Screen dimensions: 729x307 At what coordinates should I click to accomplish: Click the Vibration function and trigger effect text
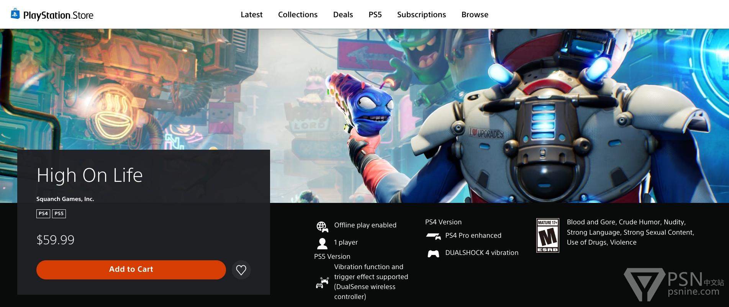(371, 282)
